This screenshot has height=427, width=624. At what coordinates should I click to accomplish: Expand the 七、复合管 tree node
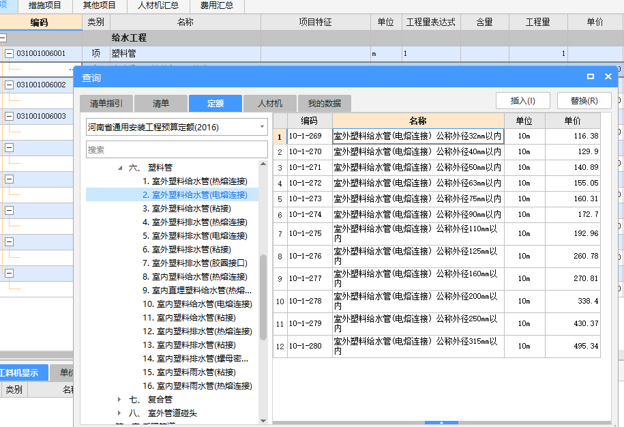tap(119, 399)
